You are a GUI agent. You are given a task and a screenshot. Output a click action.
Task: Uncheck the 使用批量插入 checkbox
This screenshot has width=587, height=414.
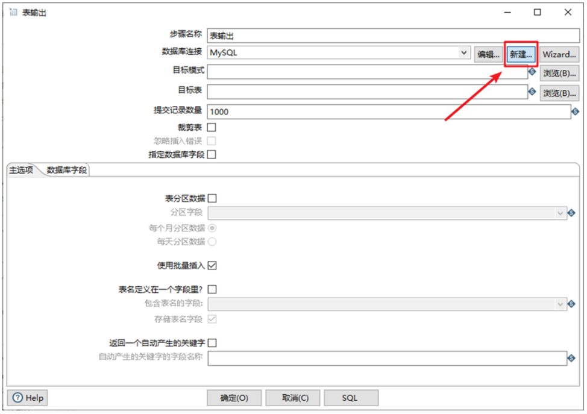212,265
